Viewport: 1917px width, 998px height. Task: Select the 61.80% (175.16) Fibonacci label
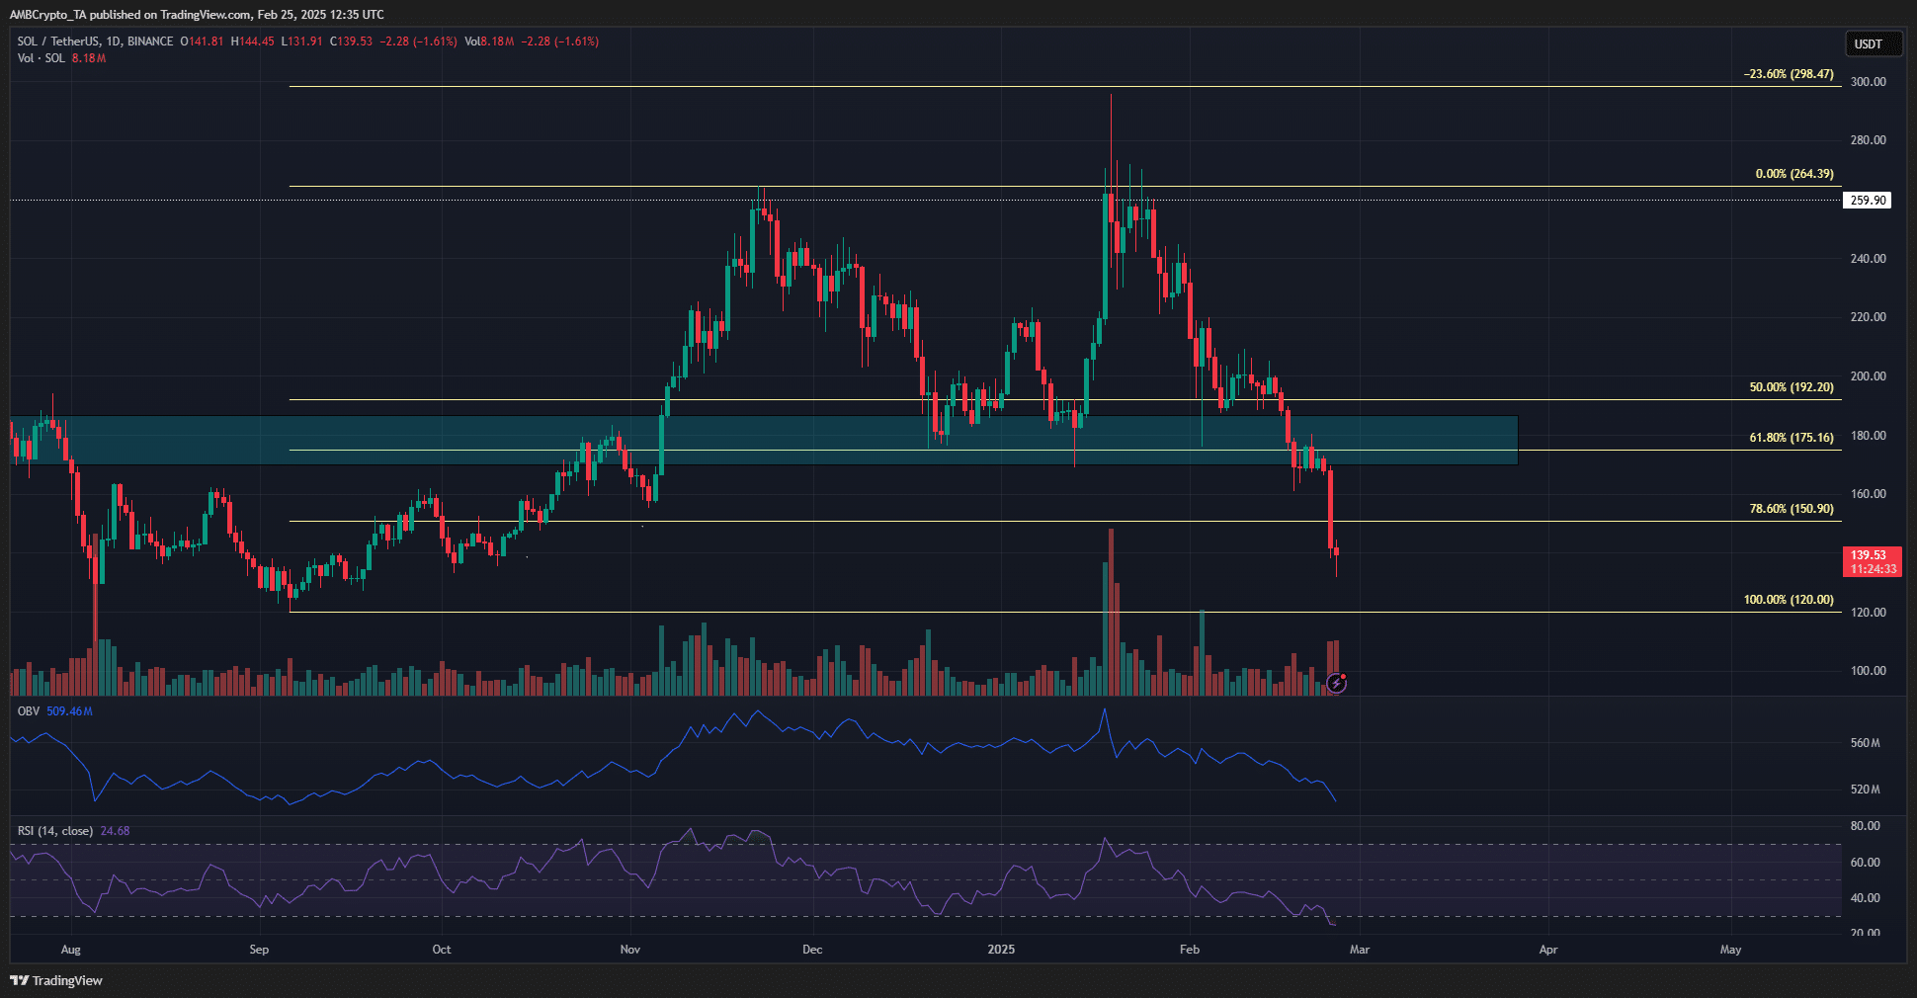pos(1792,438)
